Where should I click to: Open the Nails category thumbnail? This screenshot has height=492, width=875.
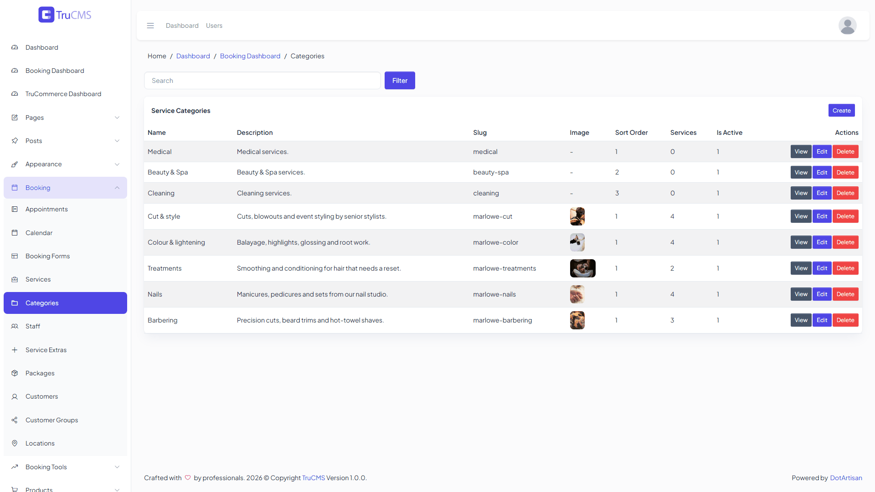[x=577, y=294]
